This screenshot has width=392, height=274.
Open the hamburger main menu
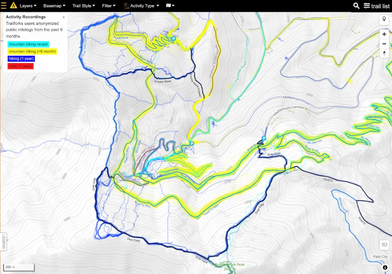(3, 5)
